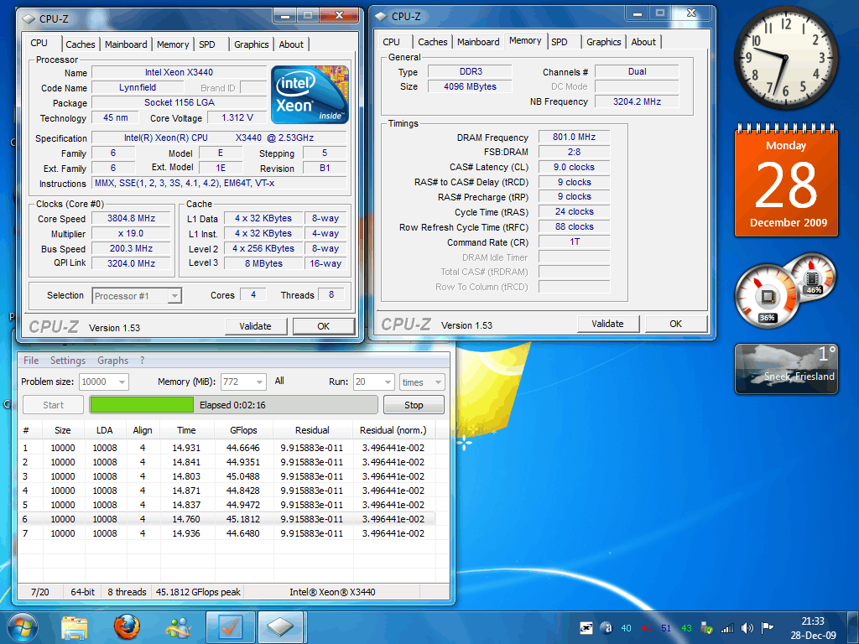
Task: Open the network signal tray icon
Action: tap(727, 628)
